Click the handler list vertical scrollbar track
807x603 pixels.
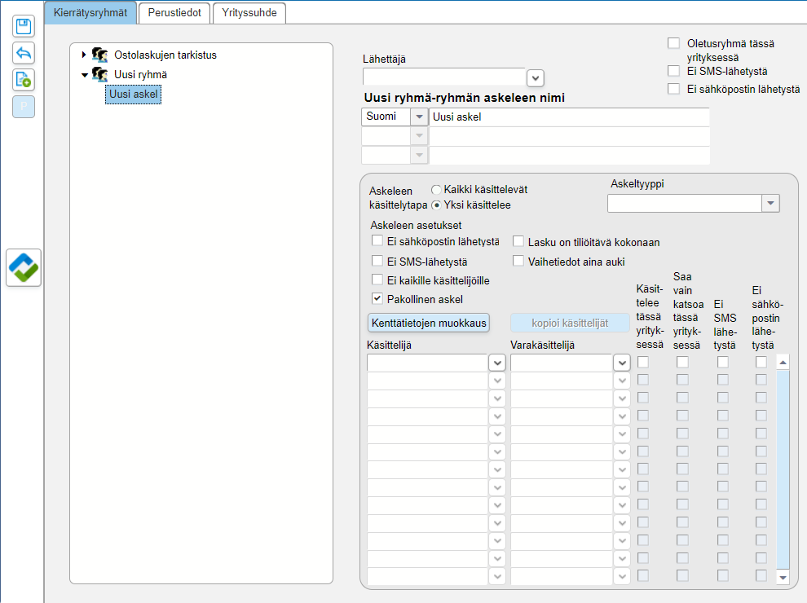[x=783, y=469]
